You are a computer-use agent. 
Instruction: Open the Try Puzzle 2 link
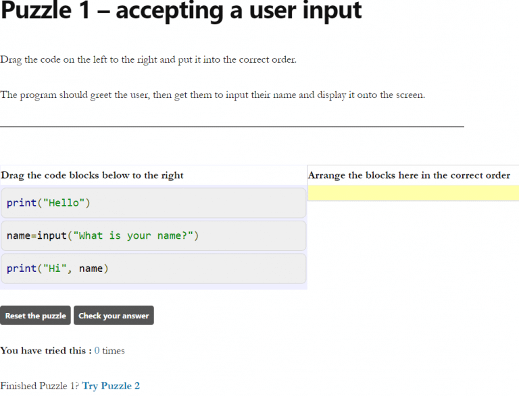(x=111, y=386)
